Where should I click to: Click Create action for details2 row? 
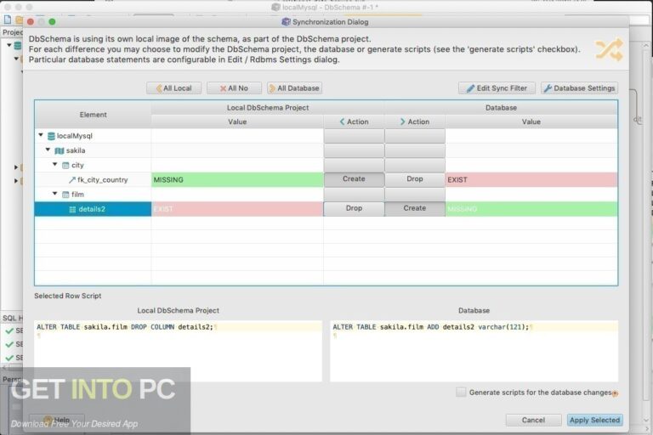pos(415,208)
